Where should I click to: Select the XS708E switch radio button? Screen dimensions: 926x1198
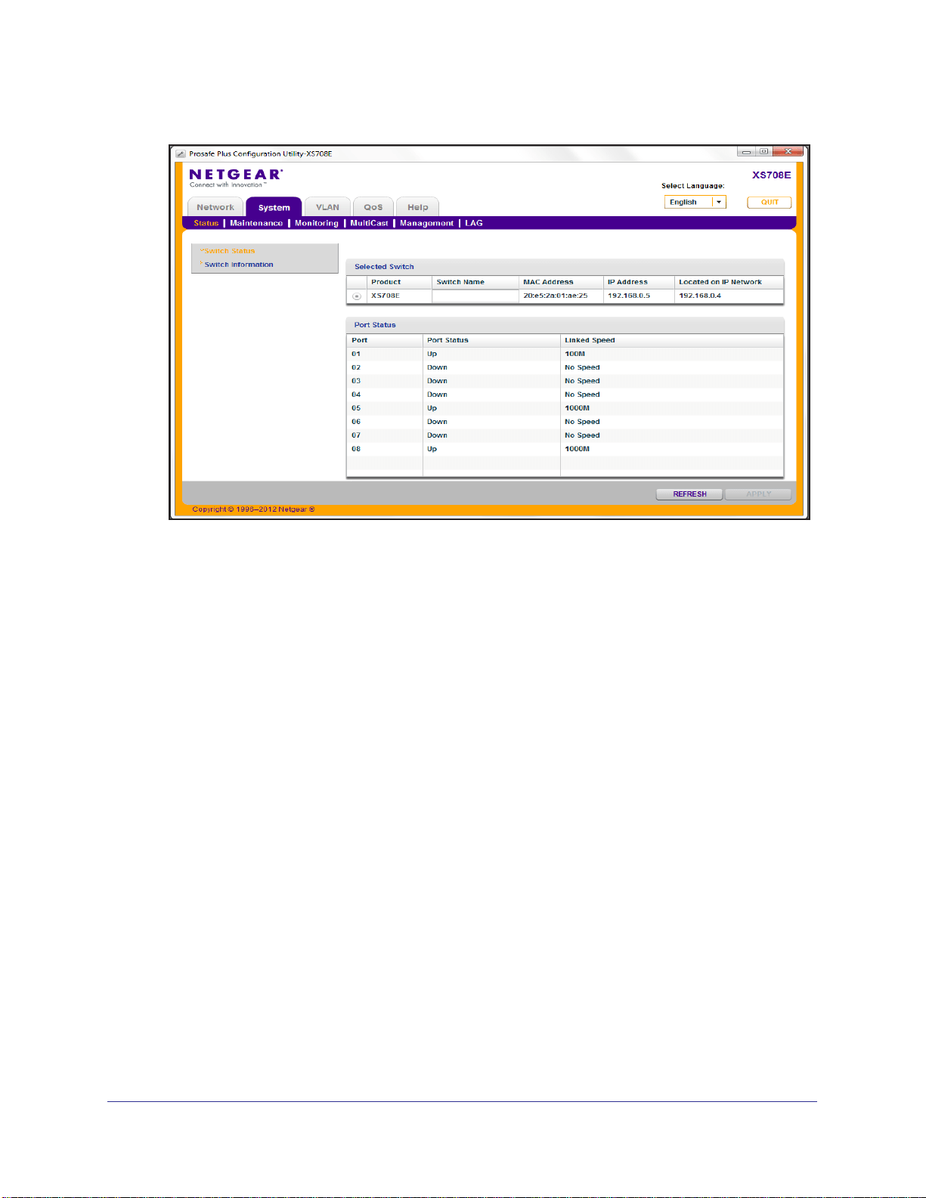tap(357, 296)
